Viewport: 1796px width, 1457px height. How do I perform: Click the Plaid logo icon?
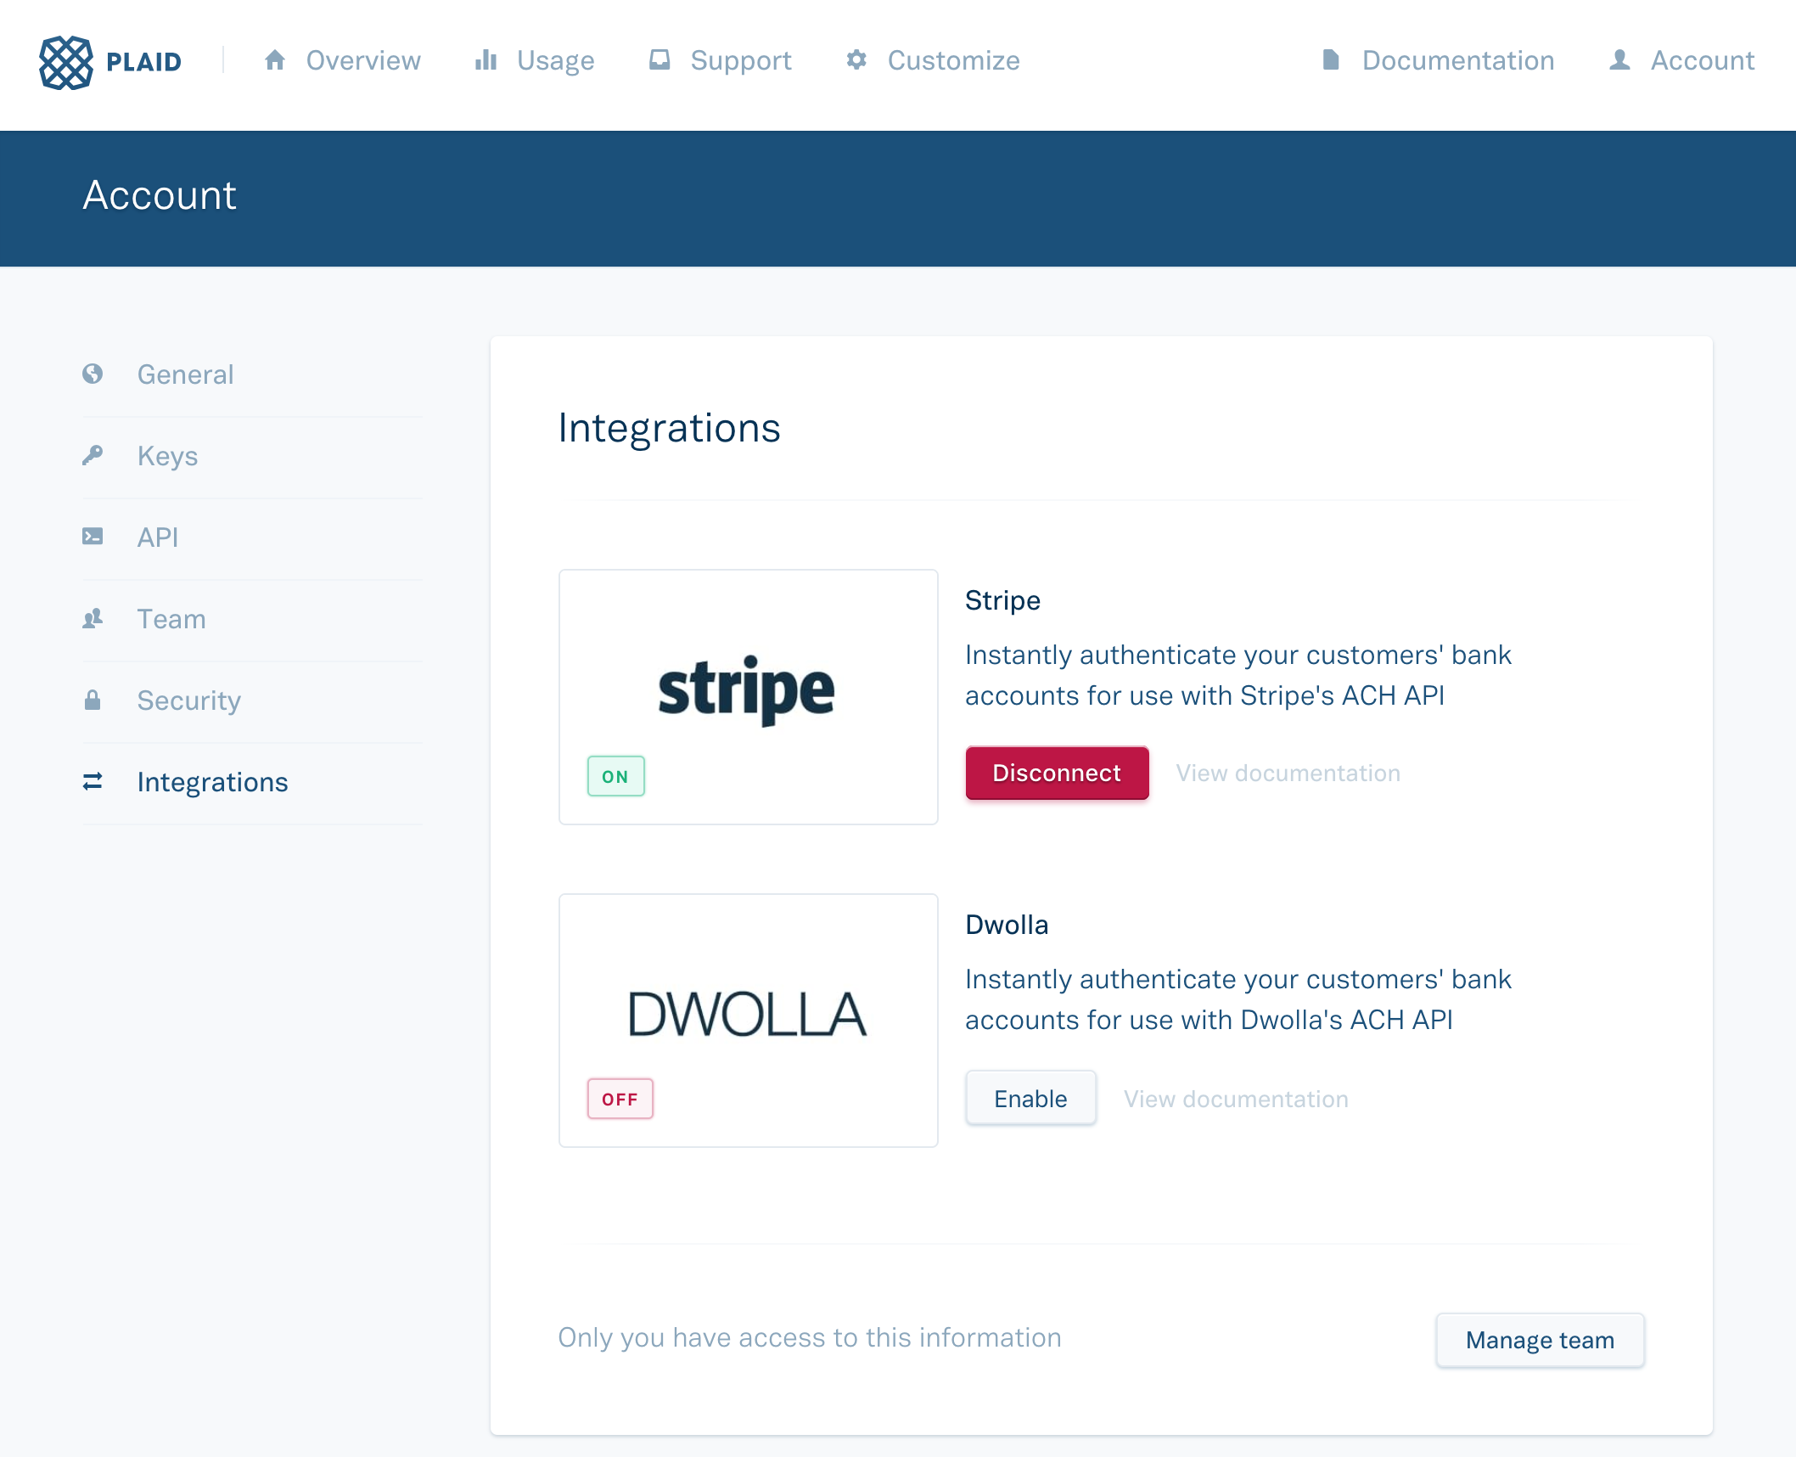(65, 62)
